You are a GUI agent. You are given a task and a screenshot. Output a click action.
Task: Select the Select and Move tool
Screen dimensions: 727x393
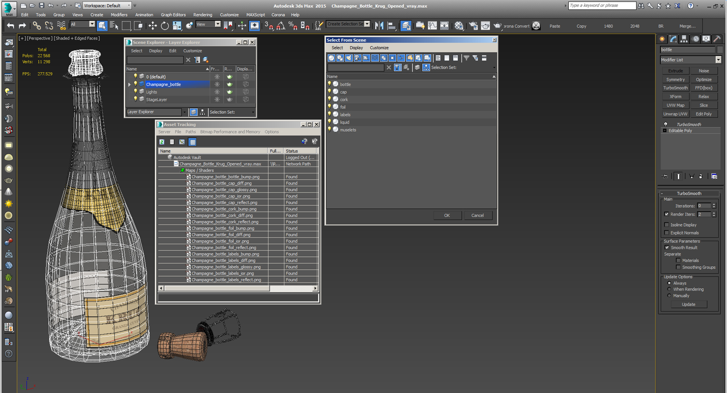(x=153, y=26)
